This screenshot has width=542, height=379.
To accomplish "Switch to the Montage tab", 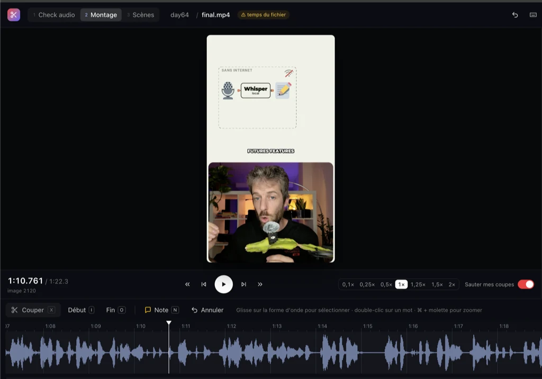I will pyautogui.click(x=101, y=15).
